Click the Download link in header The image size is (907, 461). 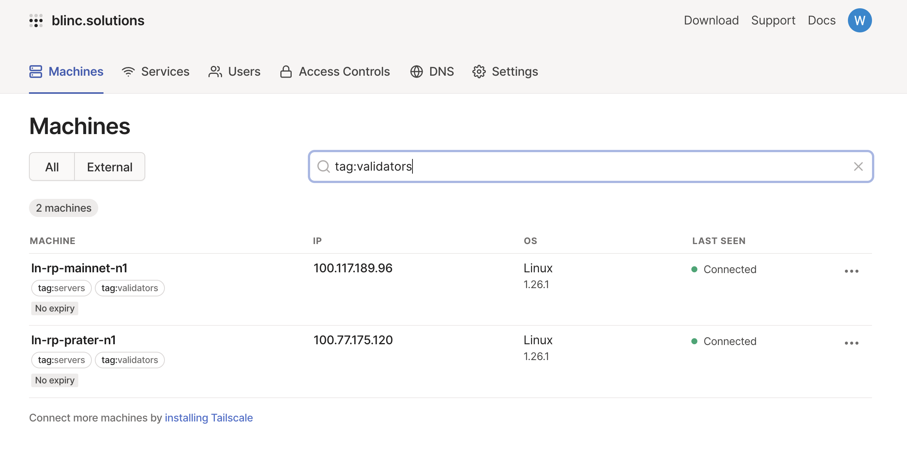click(711, 20)
